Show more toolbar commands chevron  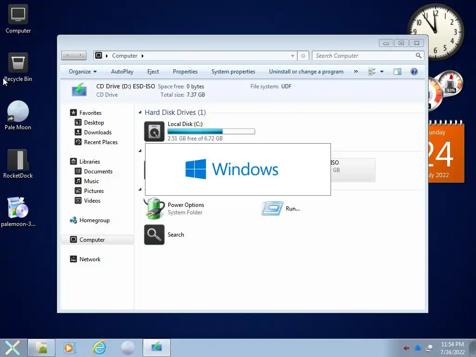356,72
